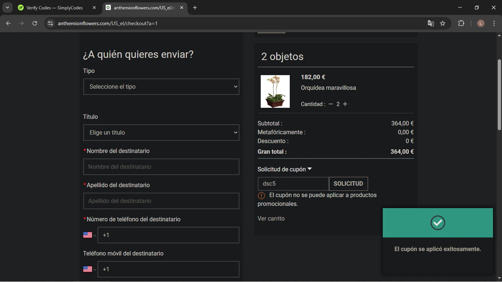Click the page vertical scrollbar thumb
Viewport: 502px width, 282px height.
[x=499, y=95]
